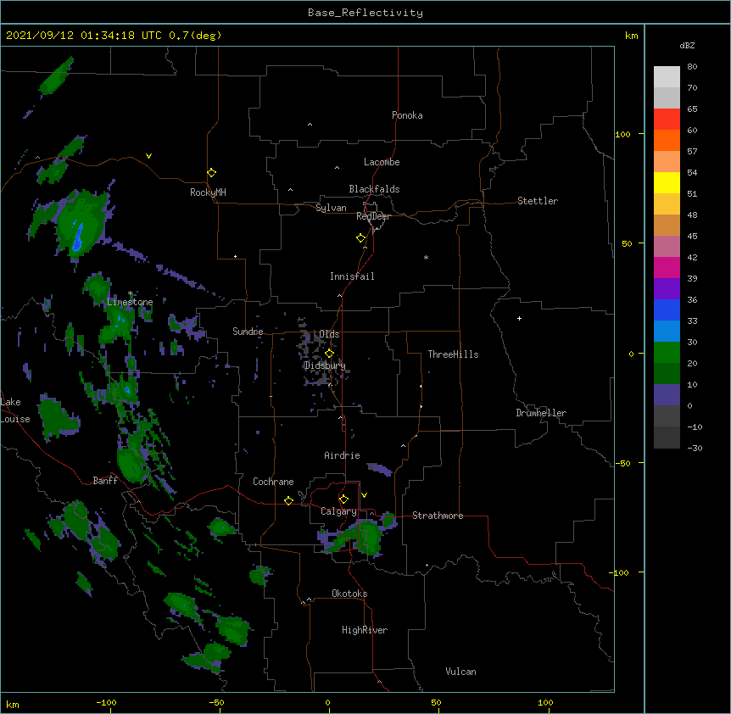Click the Blackfalds label
The width and height of the screenshot is (731, 714).
click(x=374, y=189)
